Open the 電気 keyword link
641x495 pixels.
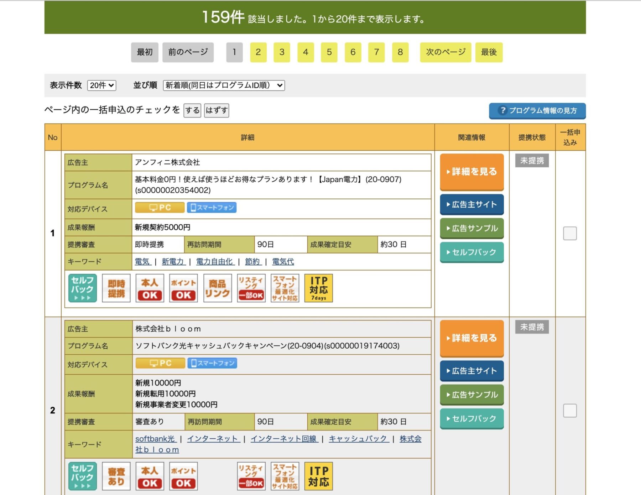[x=143, y=262]
